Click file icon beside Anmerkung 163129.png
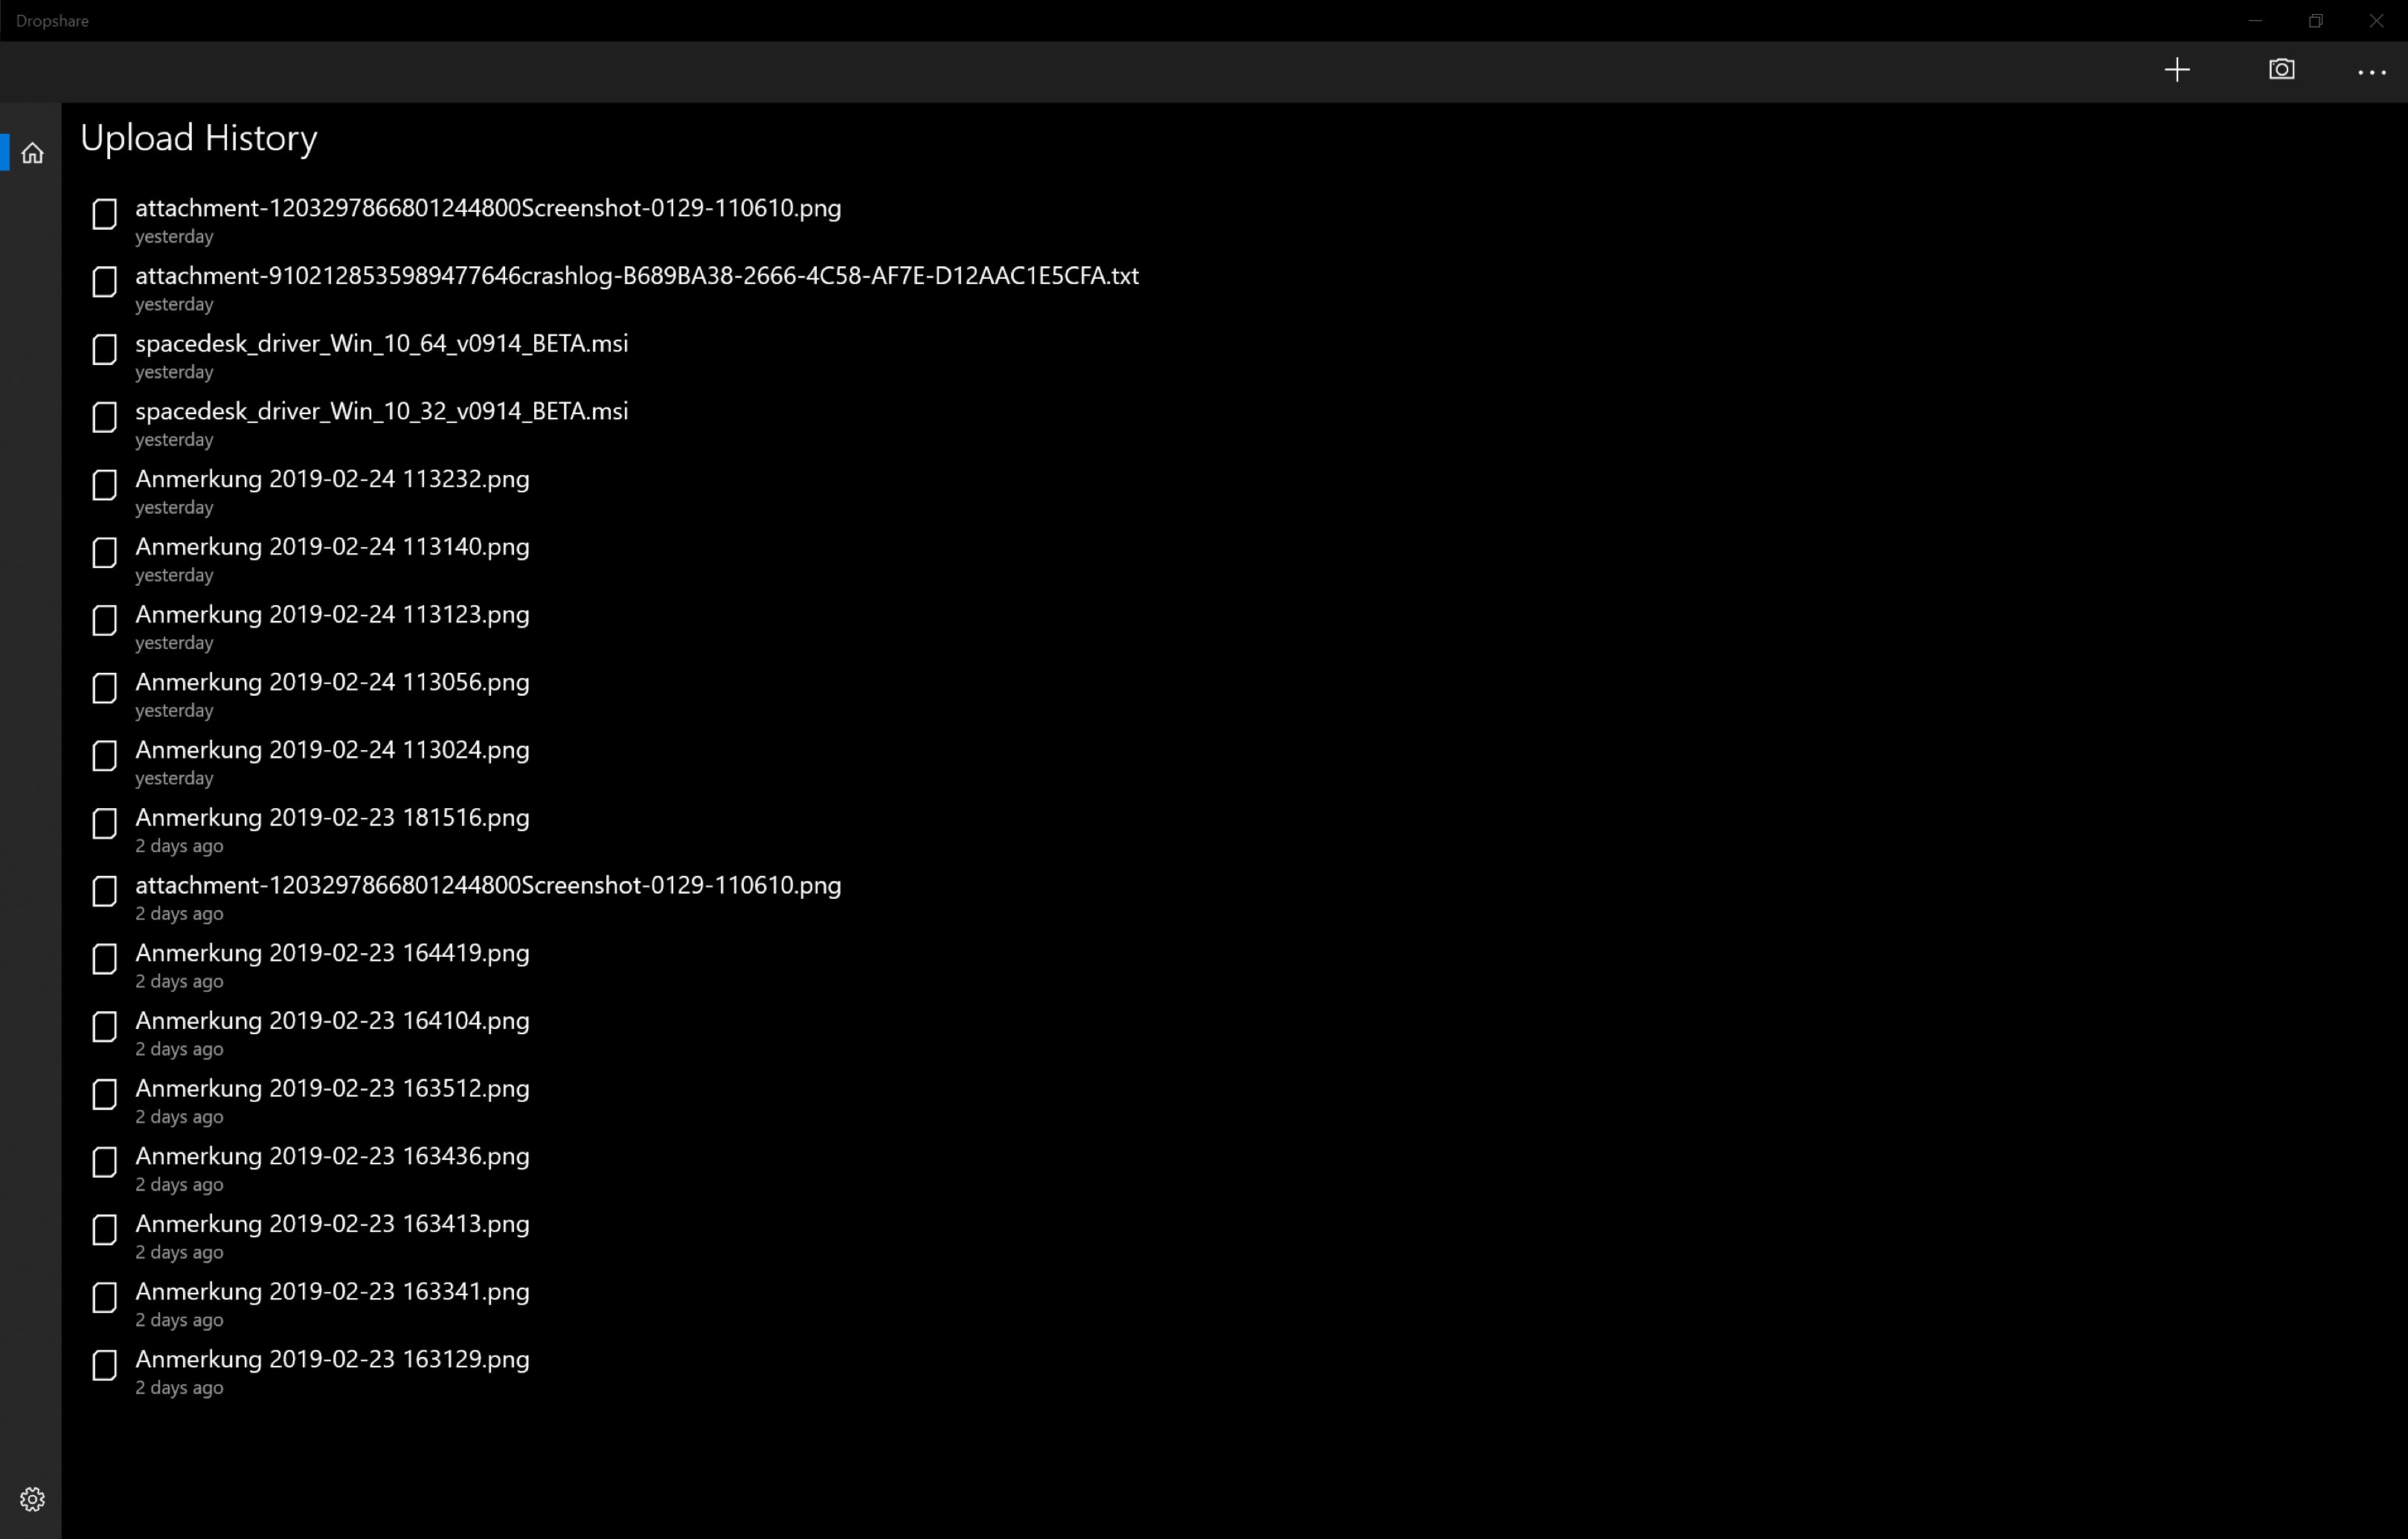Screen dimensions: 2408x1539 (x=104, y=1365)
